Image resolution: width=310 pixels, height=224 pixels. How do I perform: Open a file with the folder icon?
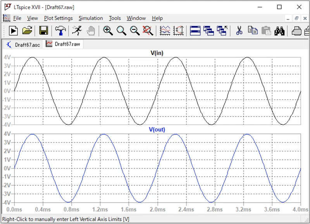coord(27,31)
